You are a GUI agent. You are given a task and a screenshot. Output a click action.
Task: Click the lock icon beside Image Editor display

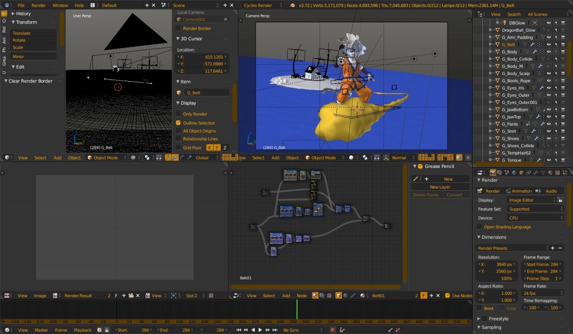point(560,200)
